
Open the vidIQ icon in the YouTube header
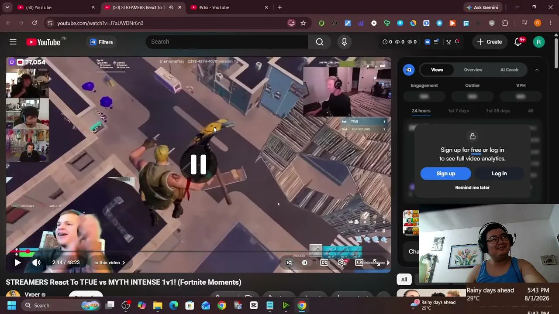pos(428,42)
